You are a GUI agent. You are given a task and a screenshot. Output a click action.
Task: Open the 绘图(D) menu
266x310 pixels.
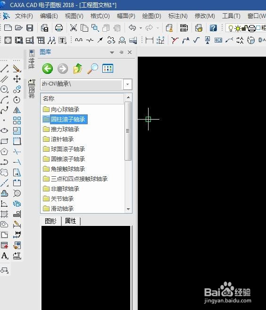(x=151, y=16)
